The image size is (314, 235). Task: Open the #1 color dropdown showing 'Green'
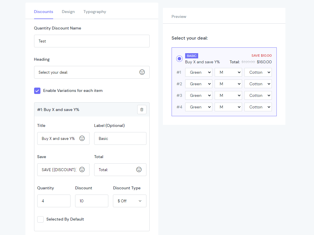(198, 72)
